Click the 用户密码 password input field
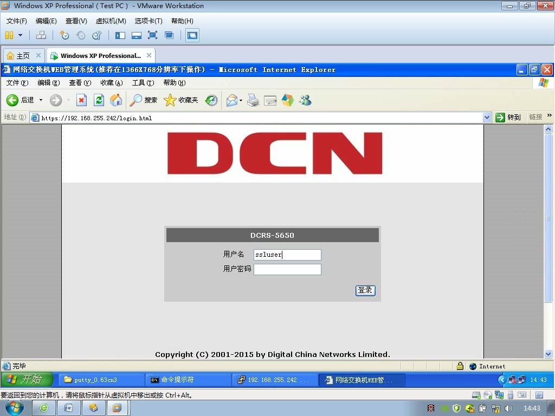Screen dimensions: 555x416 click(287, 270)
